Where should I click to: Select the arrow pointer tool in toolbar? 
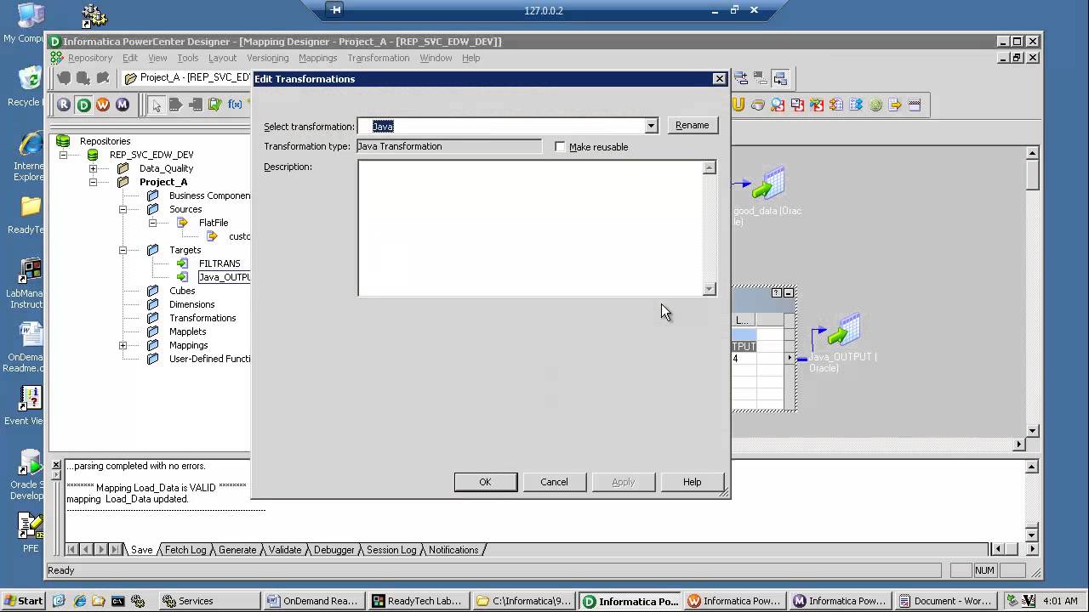click(156, 105)
